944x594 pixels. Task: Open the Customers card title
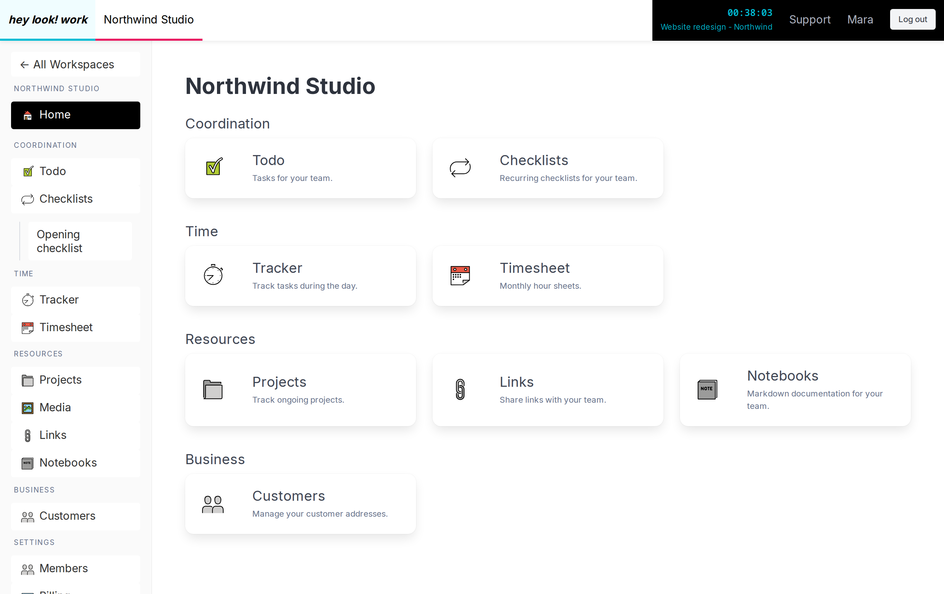[x=289, y=496]
